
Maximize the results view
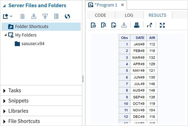[162, 25]
